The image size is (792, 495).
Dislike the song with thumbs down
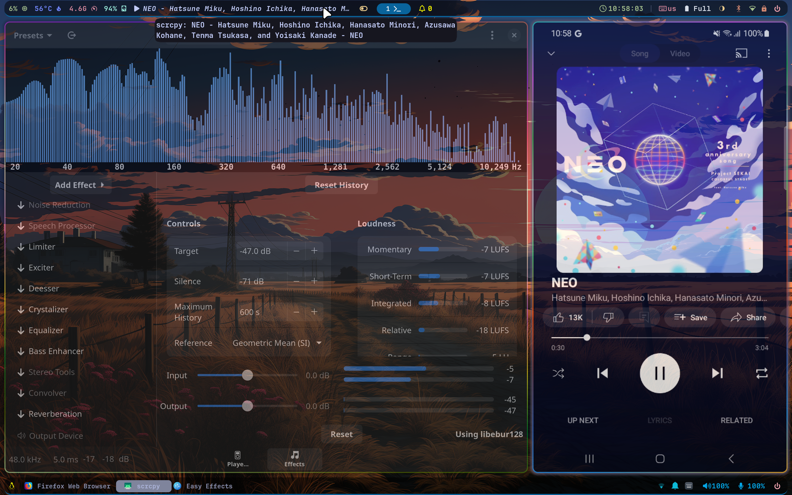click(608, 318)
